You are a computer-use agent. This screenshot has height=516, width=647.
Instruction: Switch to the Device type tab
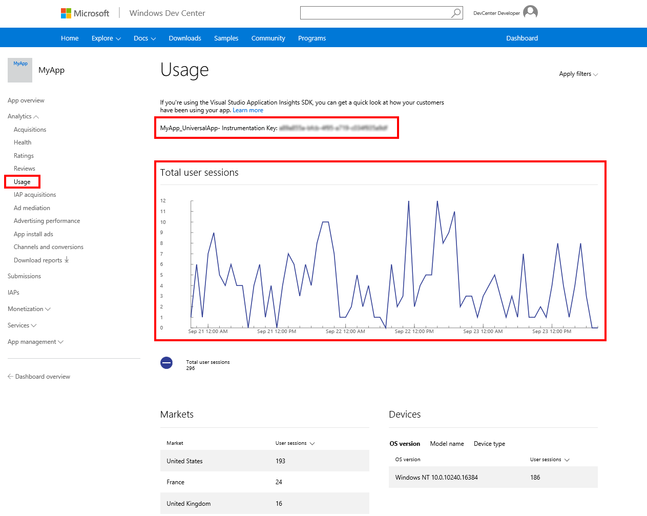pyautogui.click(x=489, y=444)
